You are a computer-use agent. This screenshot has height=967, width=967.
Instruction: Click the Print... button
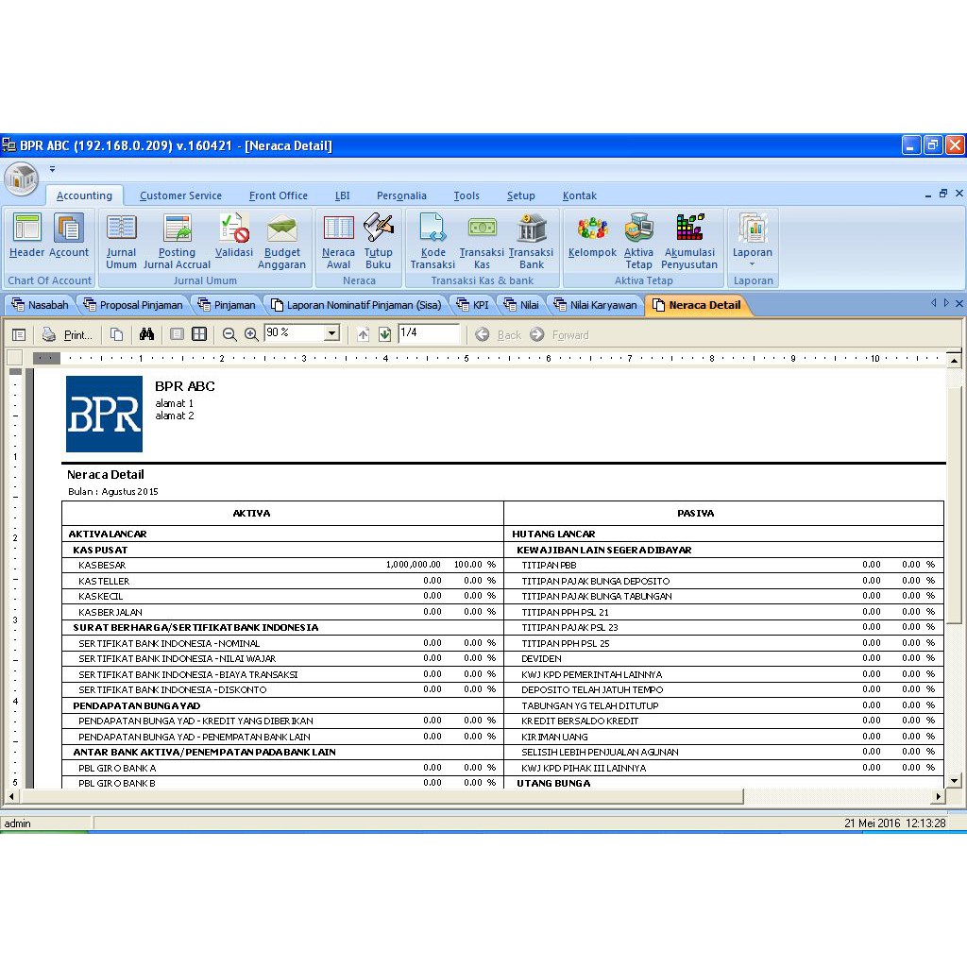coord(68,334)
